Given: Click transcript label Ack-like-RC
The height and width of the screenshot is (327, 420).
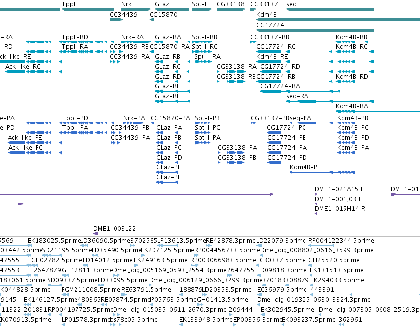Looking at the screenshot, I should (x=23, y=67).
